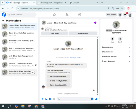
Task: Open Windows taskbar search
Action: [10, 106]
